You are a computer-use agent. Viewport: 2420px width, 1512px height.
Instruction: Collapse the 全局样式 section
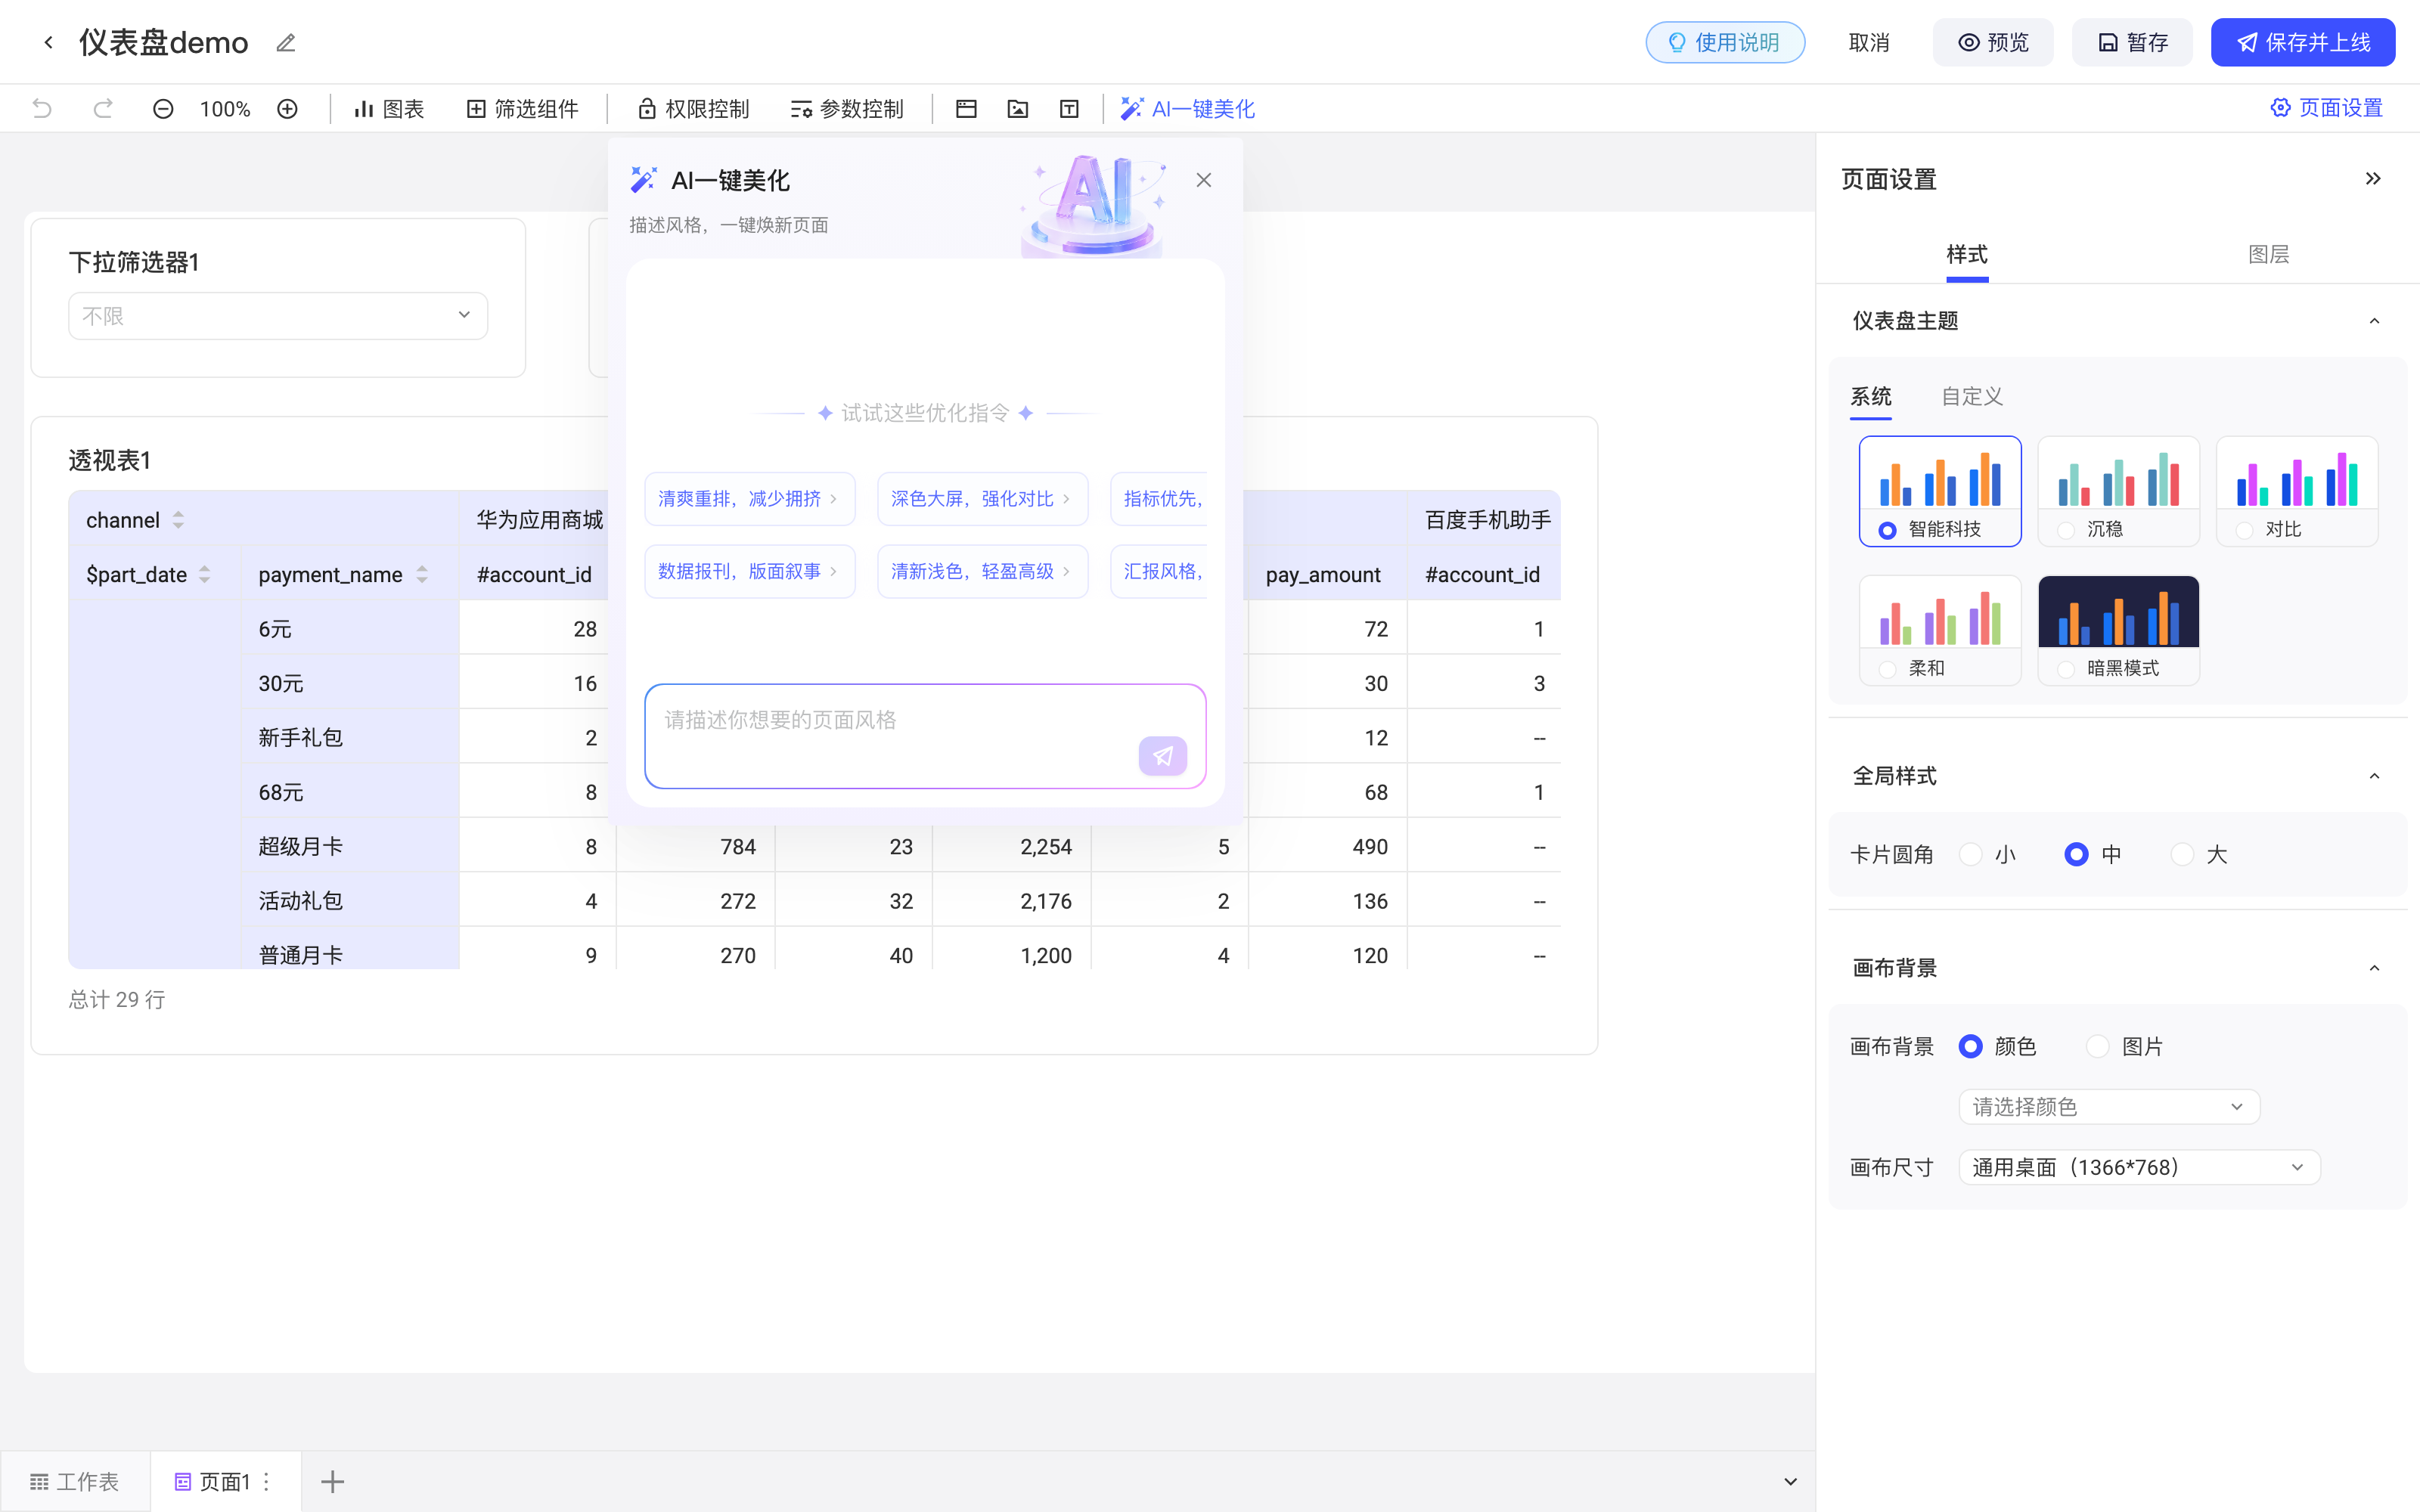(2374, 776)
